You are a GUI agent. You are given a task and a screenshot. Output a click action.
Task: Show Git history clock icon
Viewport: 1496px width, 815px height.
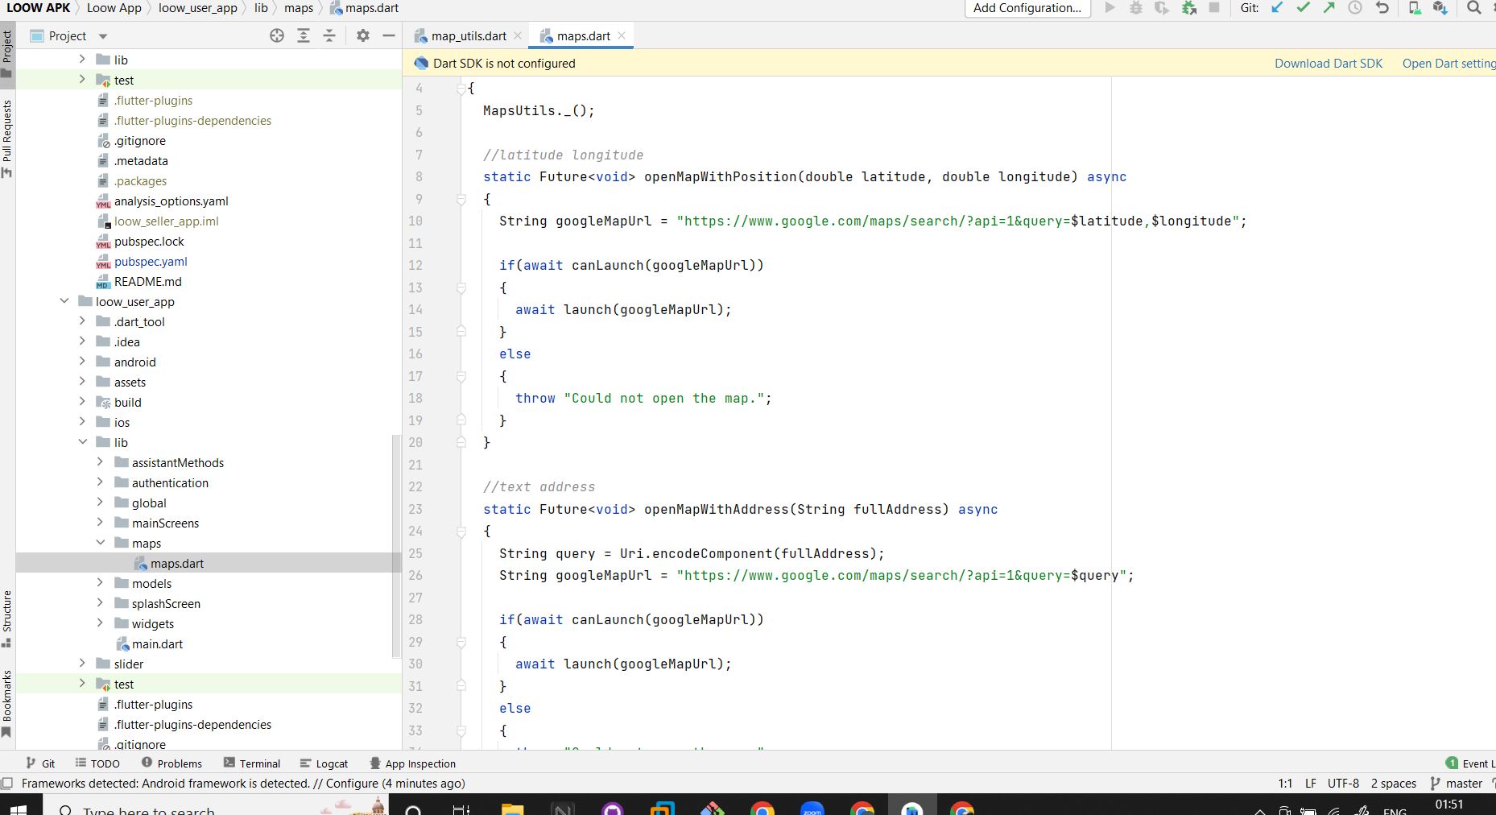pos(1356,8)
